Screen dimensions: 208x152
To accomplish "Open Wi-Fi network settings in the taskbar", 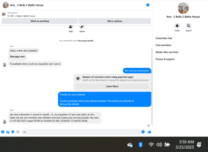I will tap(151, 145).
